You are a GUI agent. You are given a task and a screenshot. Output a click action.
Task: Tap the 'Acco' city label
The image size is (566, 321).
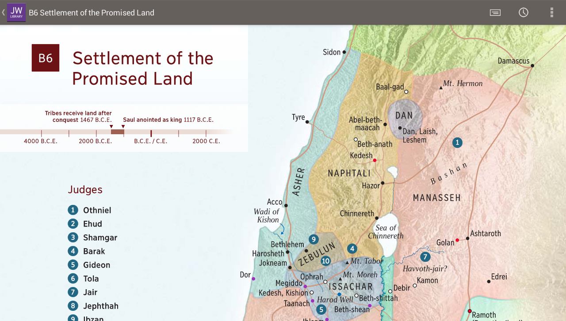pyautogui.click(x=275, y=202)
